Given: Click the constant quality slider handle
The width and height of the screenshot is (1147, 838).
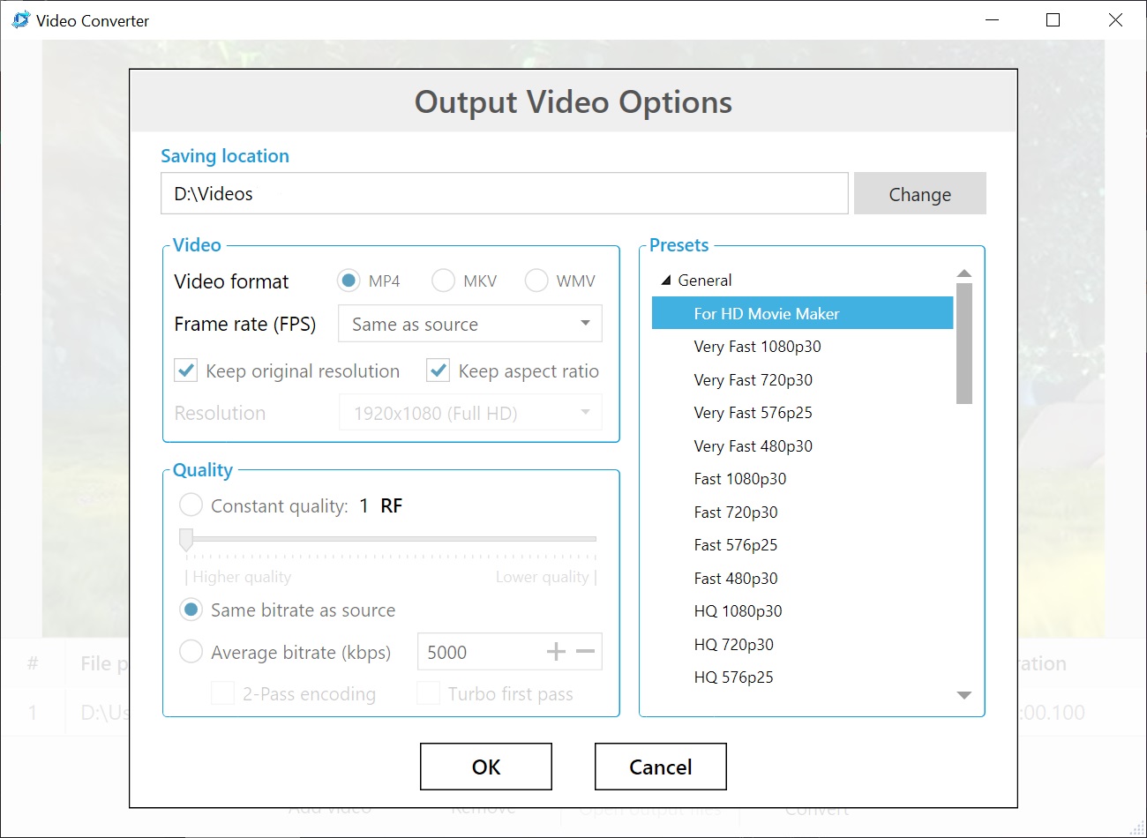Looking at the screenshot, I should click(186, 539).
